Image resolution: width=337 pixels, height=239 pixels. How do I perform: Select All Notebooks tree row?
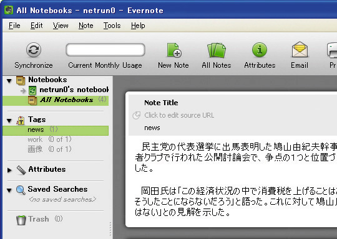point(56,101)
